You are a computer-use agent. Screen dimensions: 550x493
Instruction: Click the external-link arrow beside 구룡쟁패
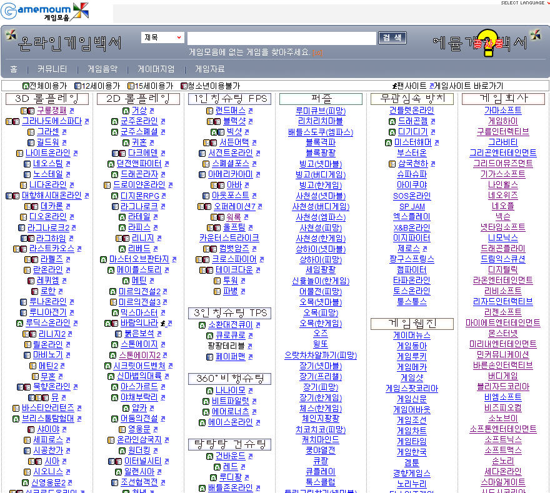coord(71,111)
